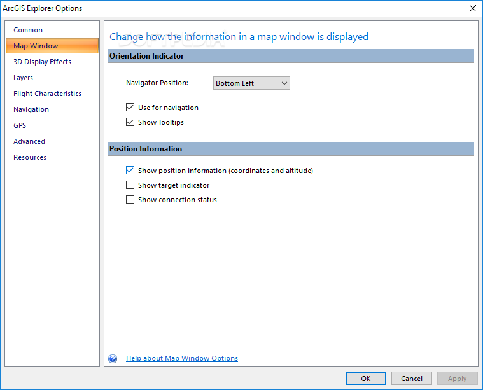Open the GPS options page
483x390 pixels.
[20, 125]
